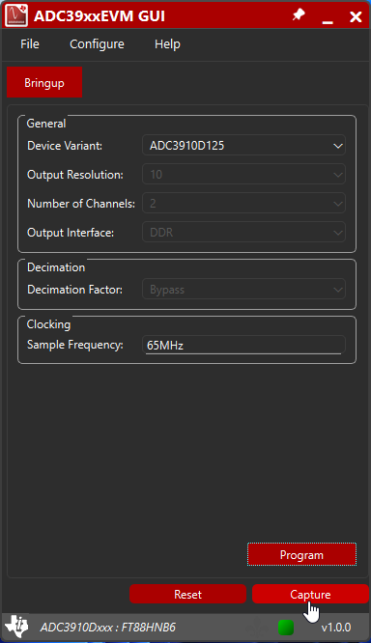This screenshot has height=643, width=371.
Task: Click the Device Variant label
Action: pos(65,146)
